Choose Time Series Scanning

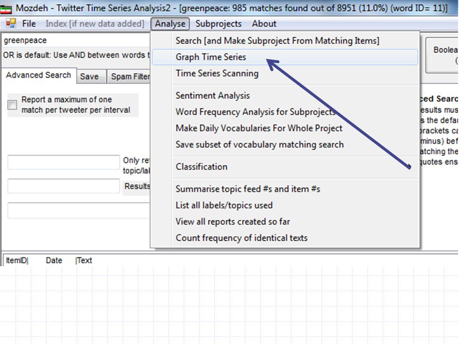pyautogui.click(x=285, y=73)
